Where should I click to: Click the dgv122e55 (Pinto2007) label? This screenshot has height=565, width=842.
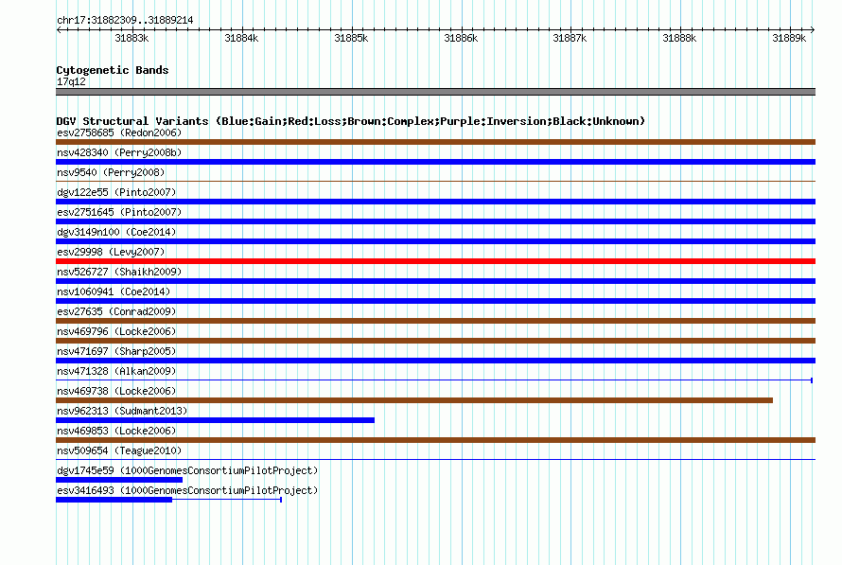tap(116, 192)
